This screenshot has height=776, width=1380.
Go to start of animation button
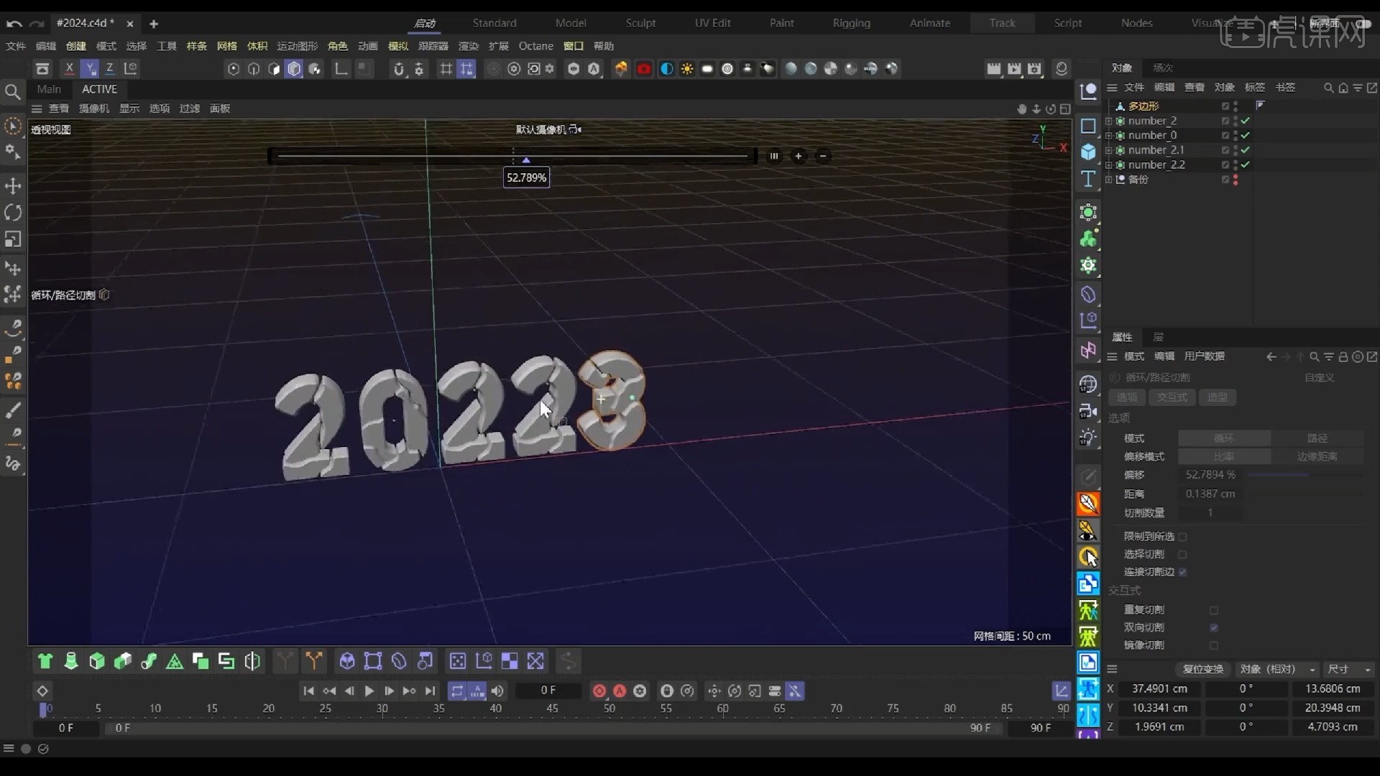[308, 690]
